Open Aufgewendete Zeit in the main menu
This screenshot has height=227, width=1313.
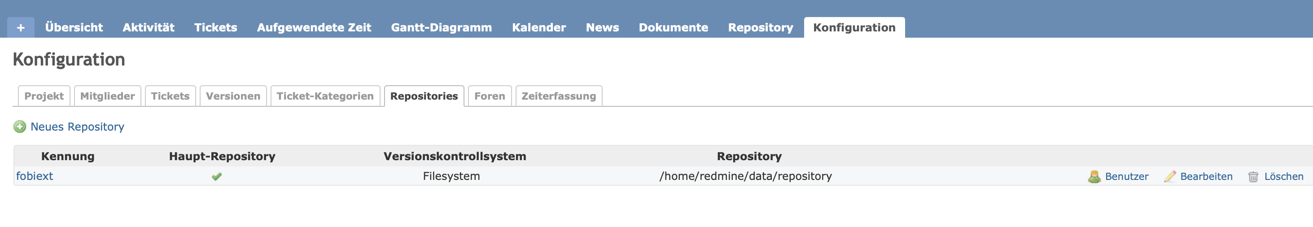[314, 27]
